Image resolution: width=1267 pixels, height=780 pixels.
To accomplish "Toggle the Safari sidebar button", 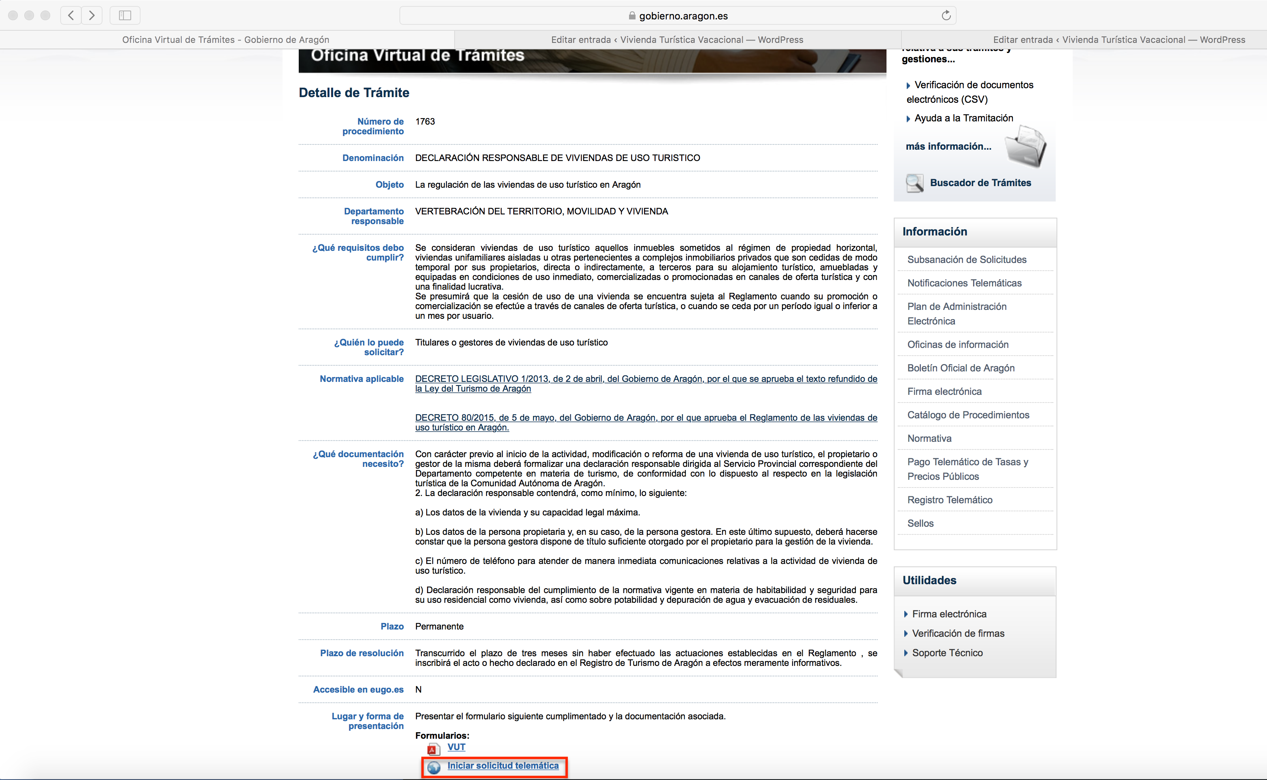I will click(x=125, y=15).
